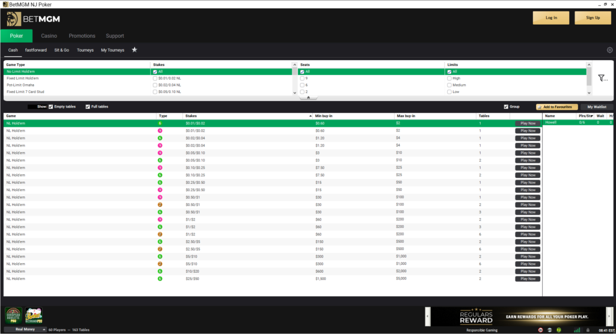Open the lobby settings gear icon
This screenshot has width=616, height=334.
coord(610,50)
